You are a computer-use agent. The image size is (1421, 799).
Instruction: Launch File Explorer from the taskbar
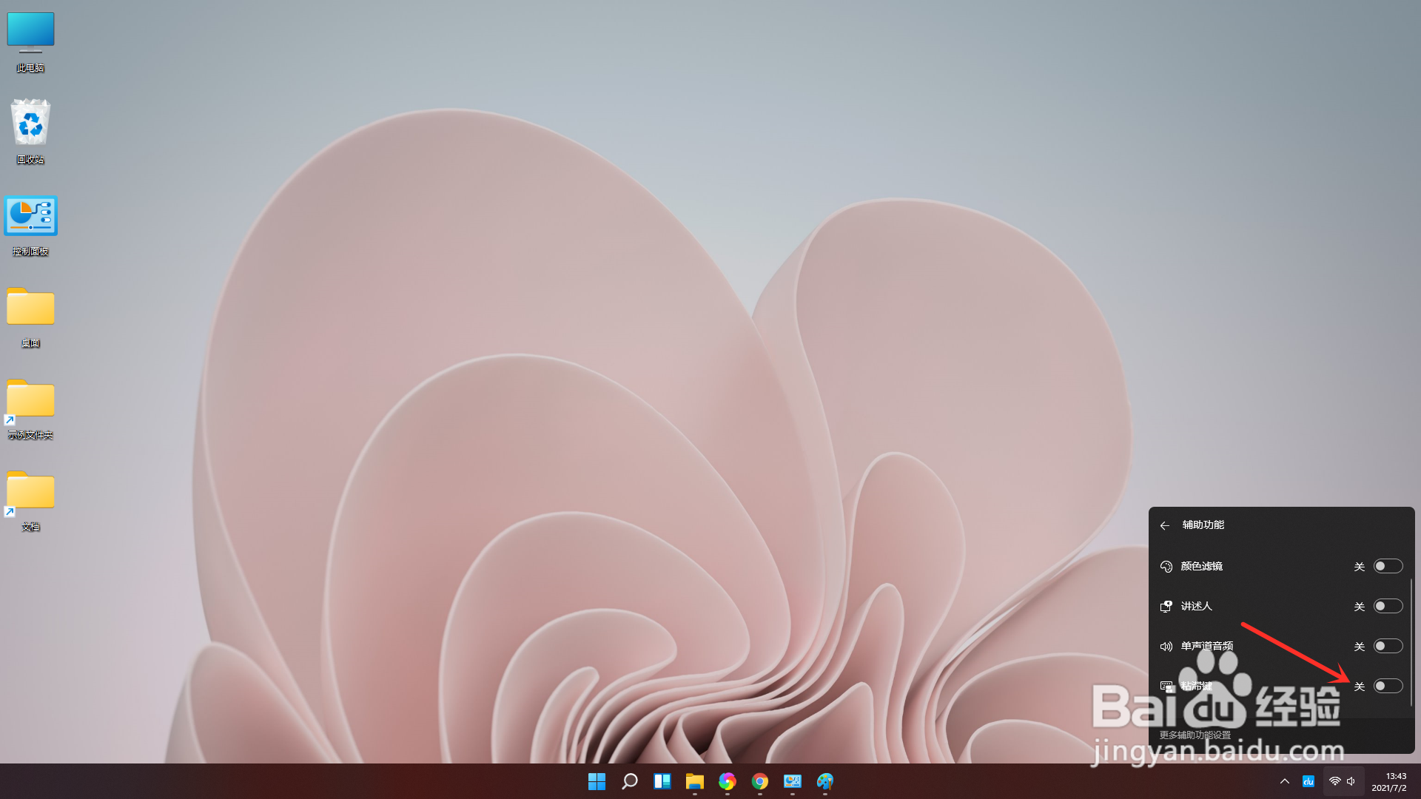pyautogui.click(x=694, y=781)
